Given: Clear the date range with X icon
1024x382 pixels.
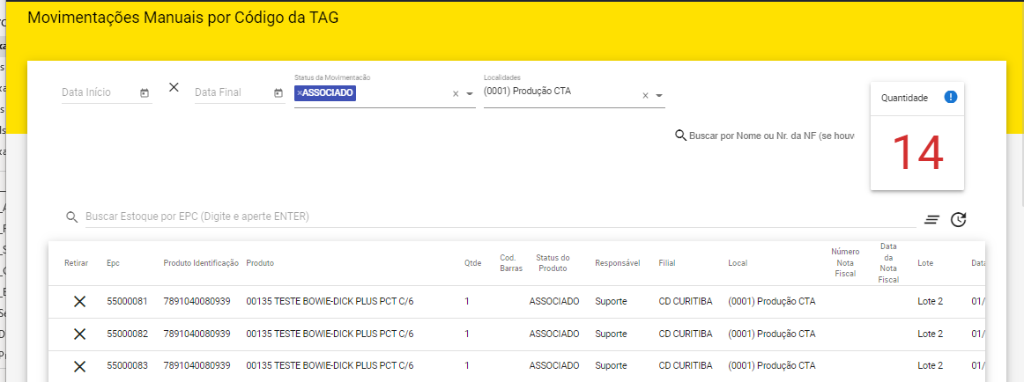Looking at the screenshot, I should (174, 87).
